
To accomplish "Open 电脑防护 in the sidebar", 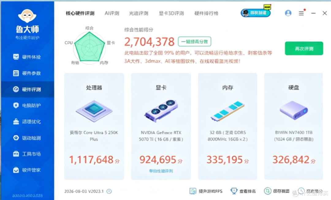I will [27, 105].
